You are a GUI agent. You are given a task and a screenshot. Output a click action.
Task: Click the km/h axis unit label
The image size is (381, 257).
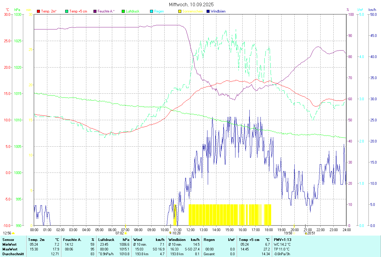(372, 10)
